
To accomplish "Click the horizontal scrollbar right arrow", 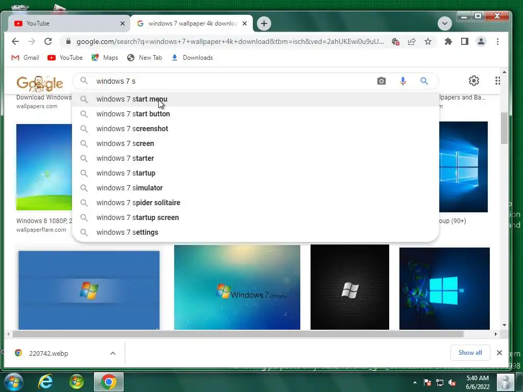I will [495, 334].
